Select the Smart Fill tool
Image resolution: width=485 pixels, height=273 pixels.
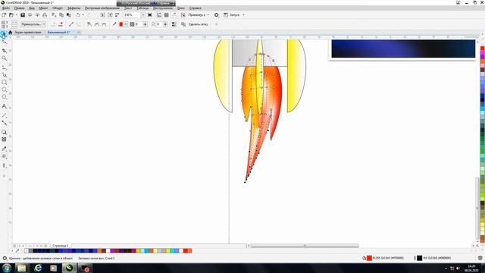4,165
